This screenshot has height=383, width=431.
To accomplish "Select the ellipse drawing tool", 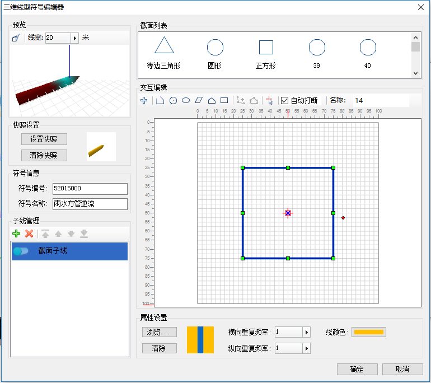I will tap(186, 101).
